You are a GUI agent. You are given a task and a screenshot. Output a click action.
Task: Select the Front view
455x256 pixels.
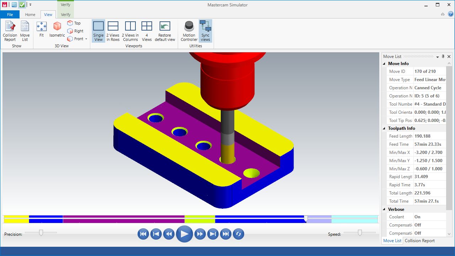75,39
